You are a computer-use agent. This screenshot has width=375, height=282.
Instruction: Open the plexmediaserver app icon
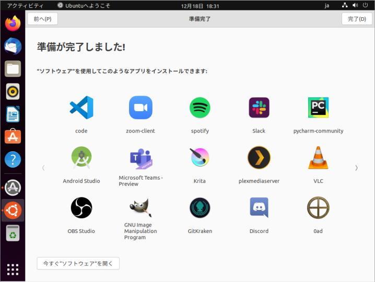coord(259,158)
